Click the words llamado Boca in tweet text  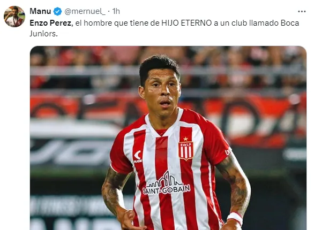point(274,23)
